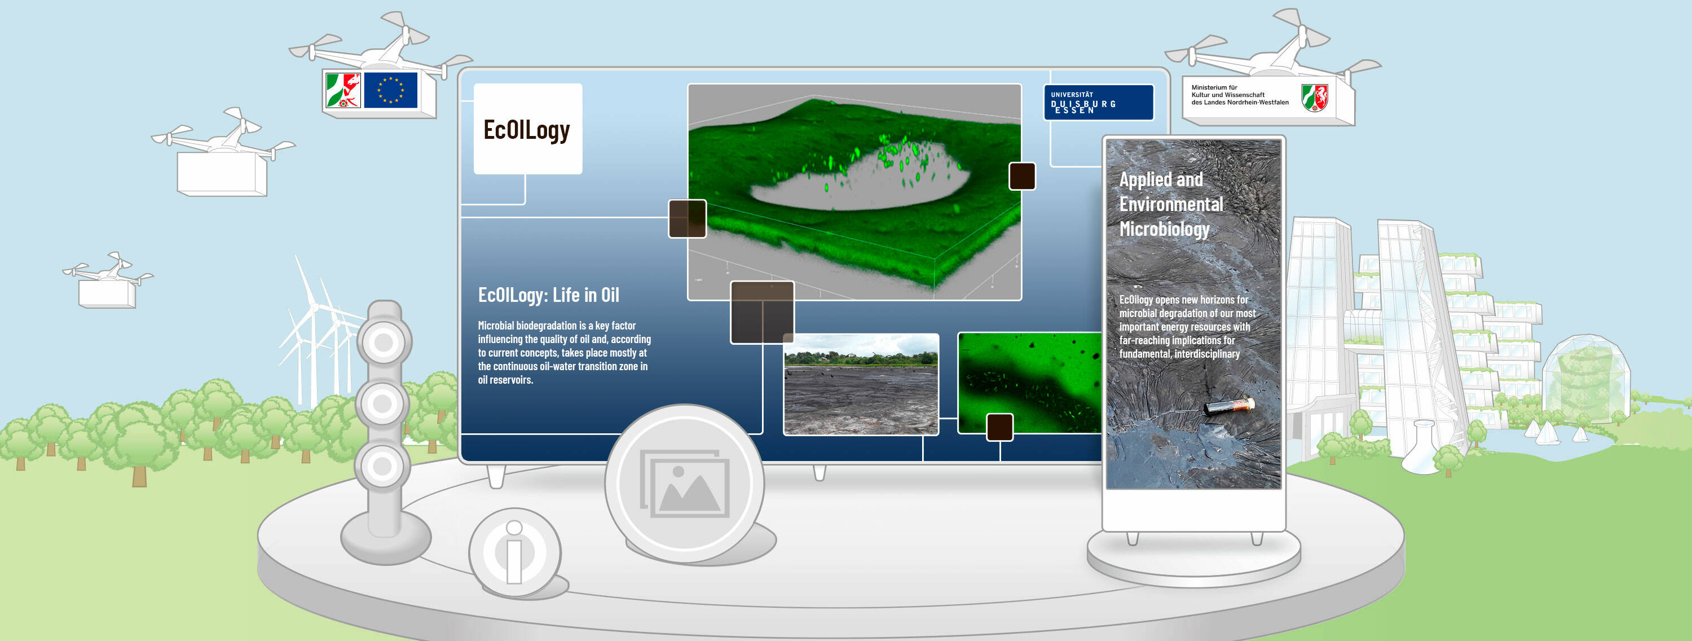The height and width of the screenshot is (641, 1692).
Task: Click the 'EcOILogy: Life in Oil' heading
Action: 548,295
